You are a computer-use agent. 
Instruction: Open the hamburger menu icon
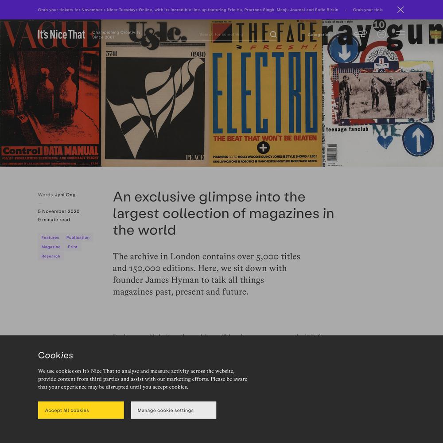(x=400, y=34)
